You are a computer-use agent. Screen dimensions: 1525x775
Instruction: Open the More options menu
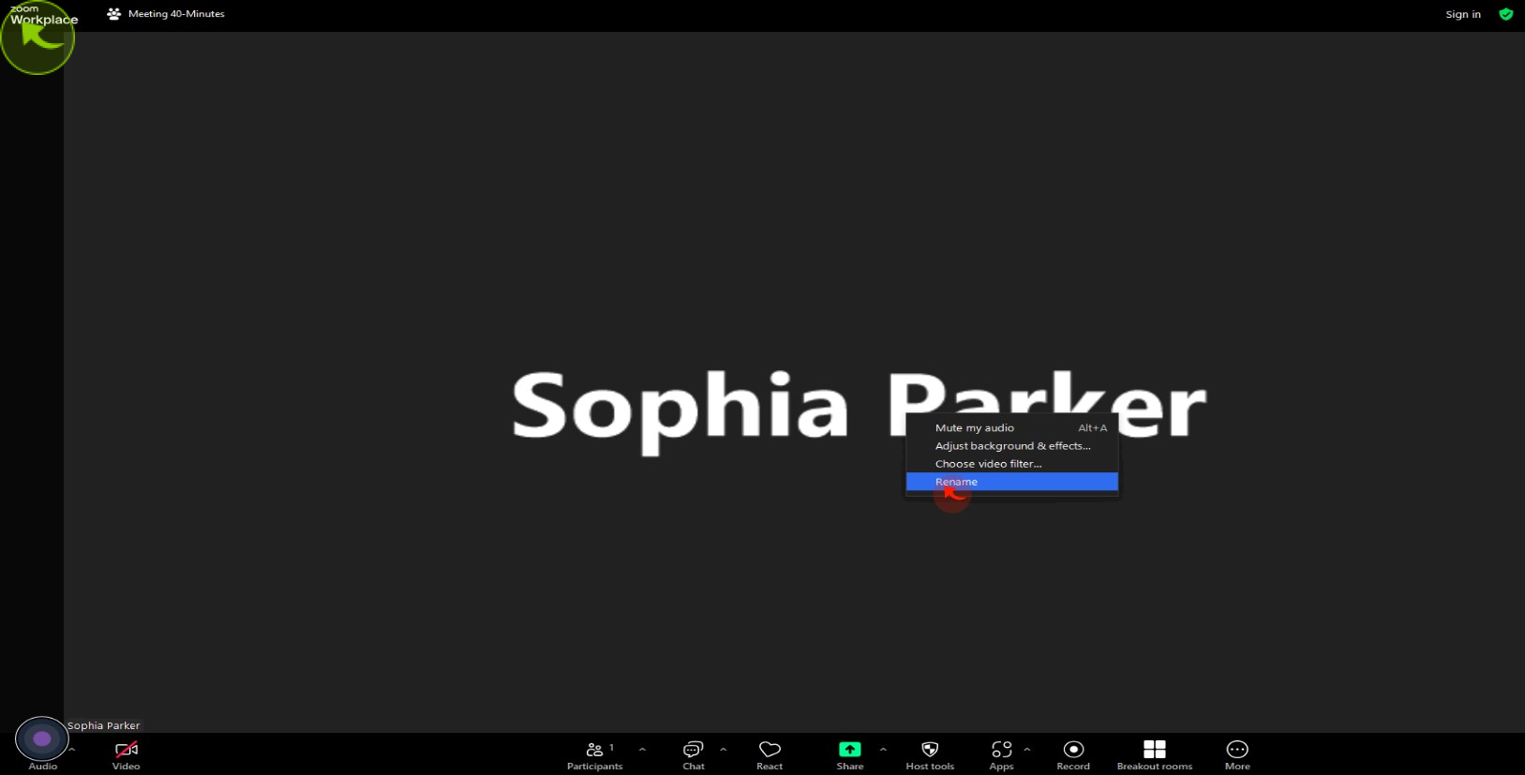tap(1237, 754)
